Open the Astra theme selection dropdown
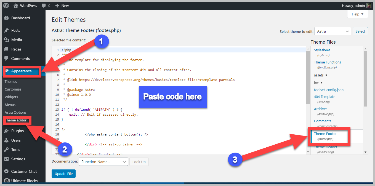Image resolution: width=375 pixels, height=186 pixels. tap(333, 31)
